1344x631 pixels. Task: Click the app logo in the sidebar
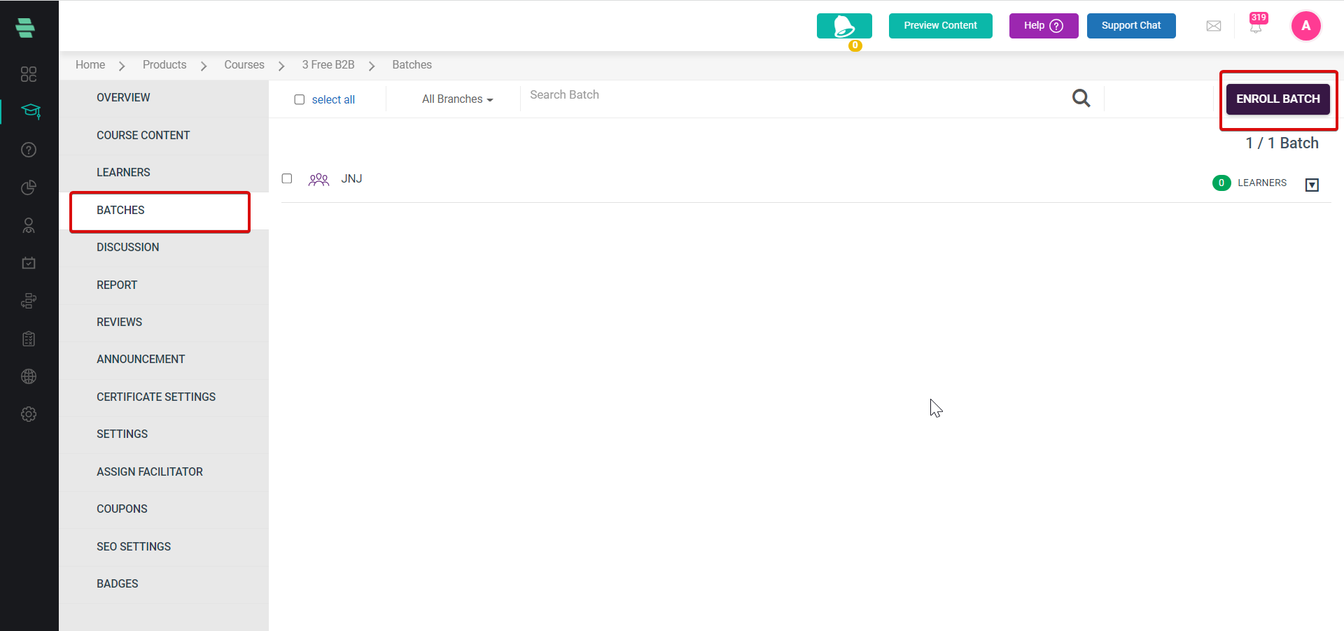tap(25, 28)
